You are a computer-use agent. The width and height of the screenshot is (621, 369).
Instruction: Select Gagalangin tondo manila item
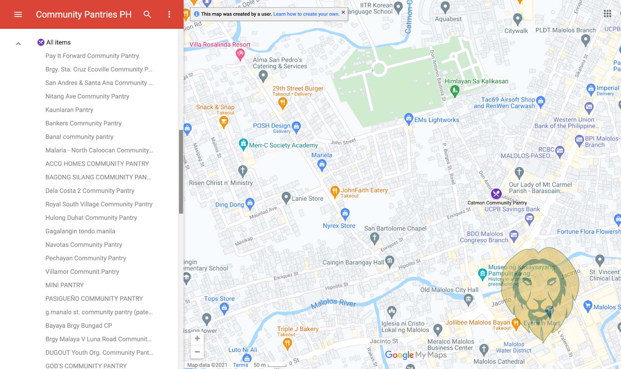tap(80, 231)
